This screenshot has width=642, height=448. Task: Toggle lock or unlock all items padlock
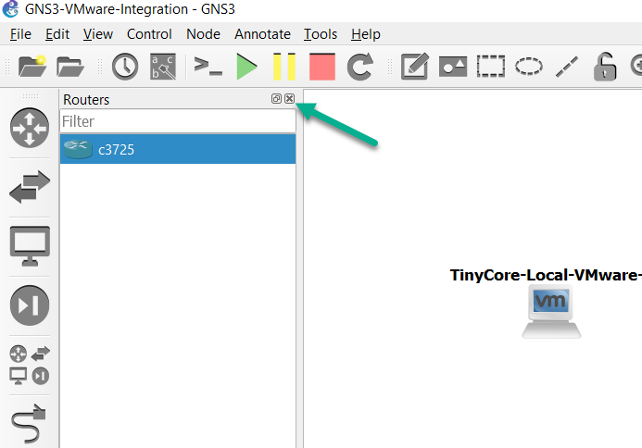coord(605,67)
